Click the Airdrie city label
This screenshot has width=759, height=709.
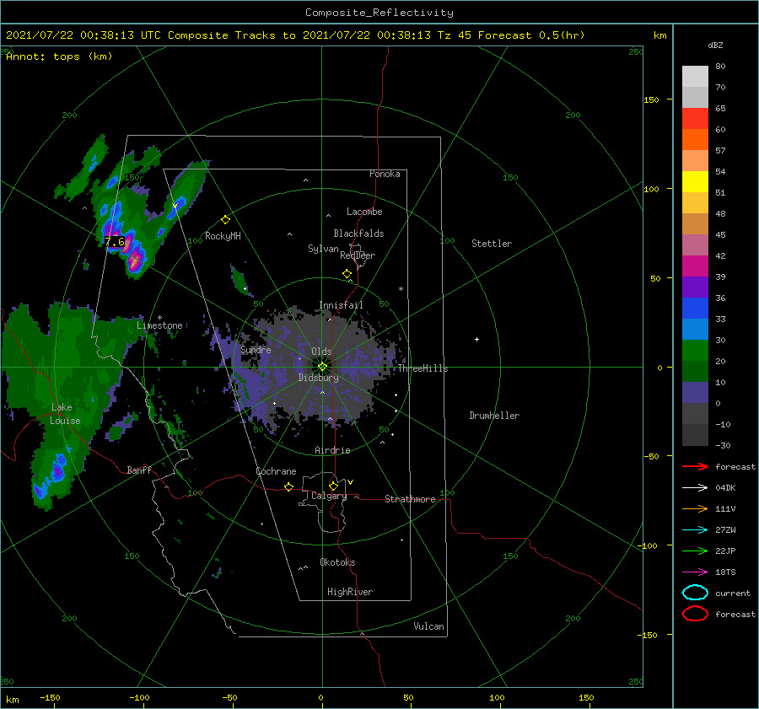[x=332, y=450]
